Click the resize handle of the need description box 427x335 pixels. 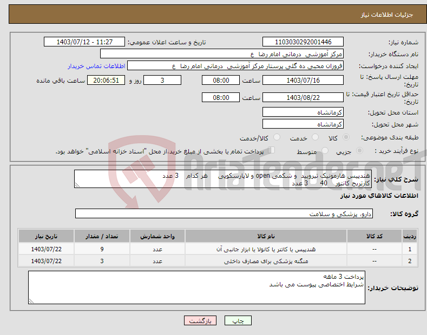tap(77, 185)
